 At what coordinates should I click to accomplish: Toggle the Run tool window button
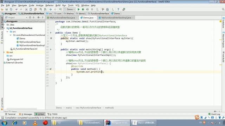point(40,114)
